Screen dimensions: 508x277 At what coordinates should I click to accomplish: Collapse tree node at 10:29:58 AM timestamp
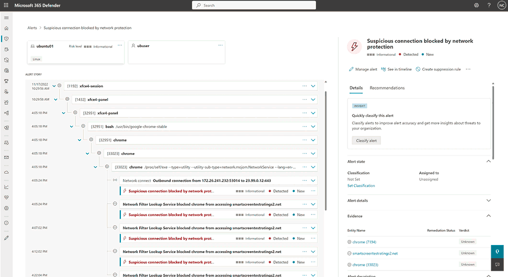coord(56,100)
